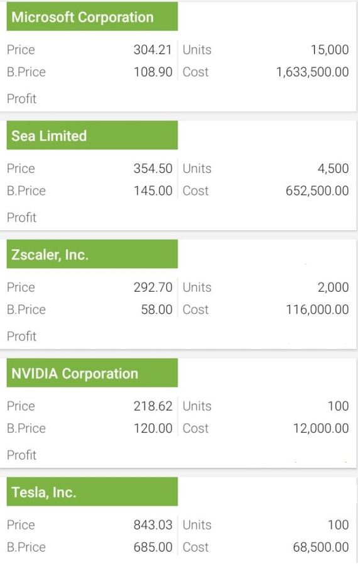This screenshot has height=566, width=358.
Task: Select NVIDIA price value 218.62
Action: [x=153, y=406]
